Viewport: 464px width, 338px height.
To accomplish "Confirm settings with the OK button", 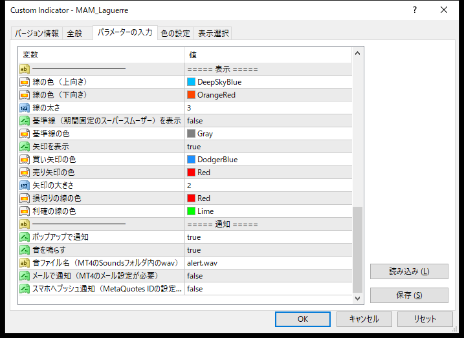I will coord(303,319).
